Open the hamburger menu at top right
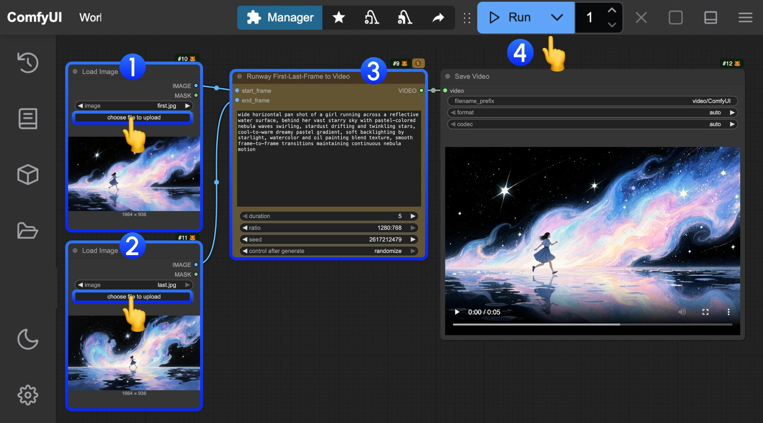763x423 pixels. (x=745, y=17)
